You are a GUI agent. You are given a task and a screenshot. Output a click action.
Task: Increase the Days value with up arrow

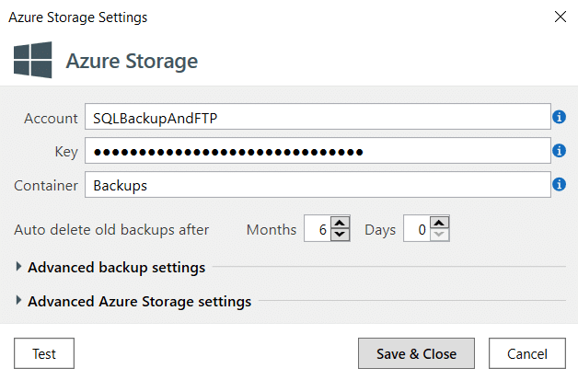[439, 223]
